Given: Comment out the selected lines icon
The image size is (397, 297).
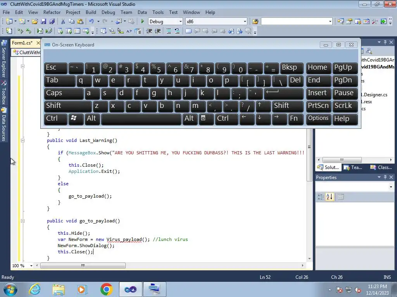Looking at the screenshot, I should click(x=168, y=31).
